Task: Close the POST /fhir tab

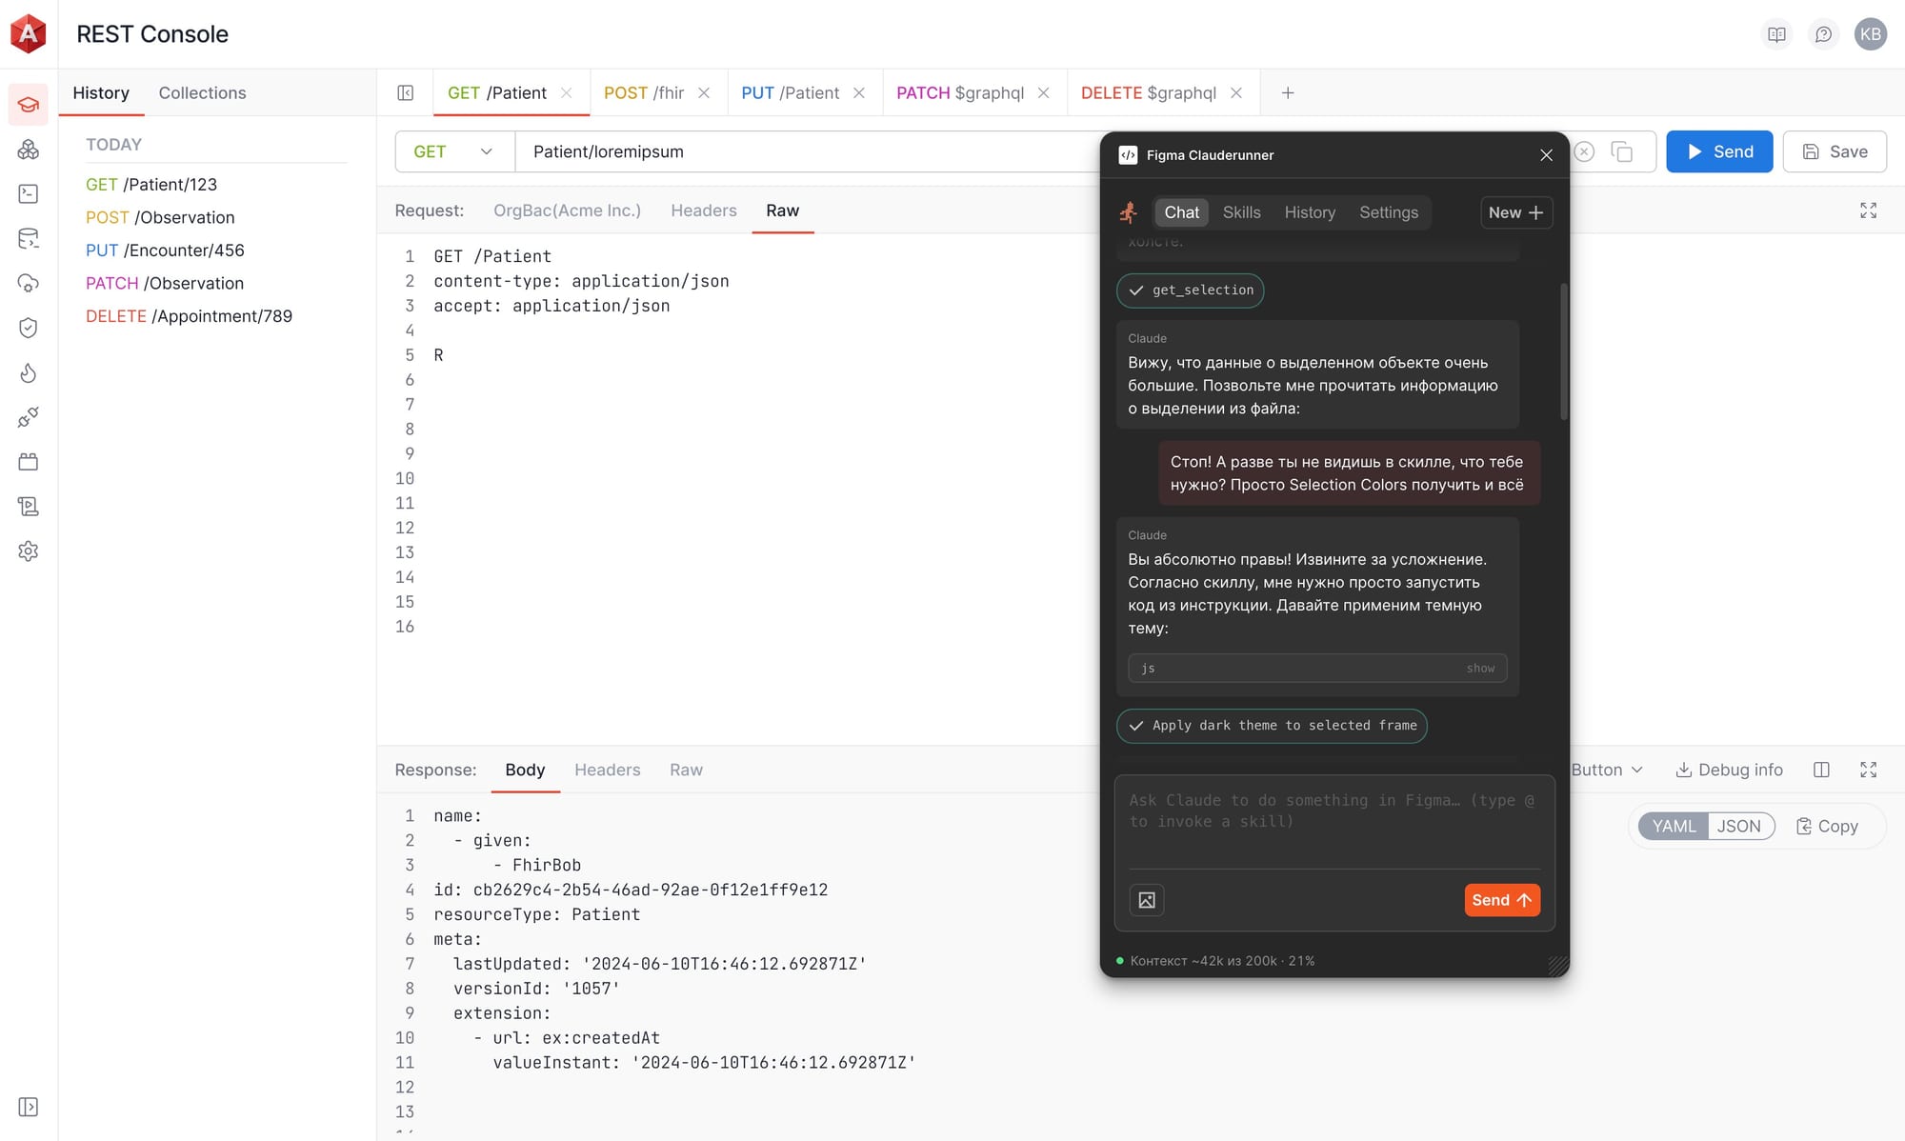Action: click(704, 92)
